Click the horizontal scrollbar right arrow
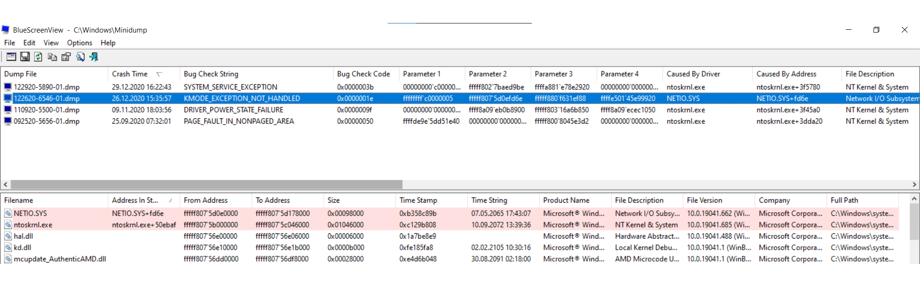920x287 pixels. [x=914, y=184]
